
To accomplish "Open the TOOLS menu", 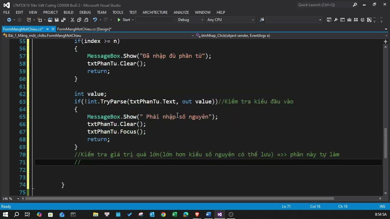I will pyautogui.click(x=118, y=12).
